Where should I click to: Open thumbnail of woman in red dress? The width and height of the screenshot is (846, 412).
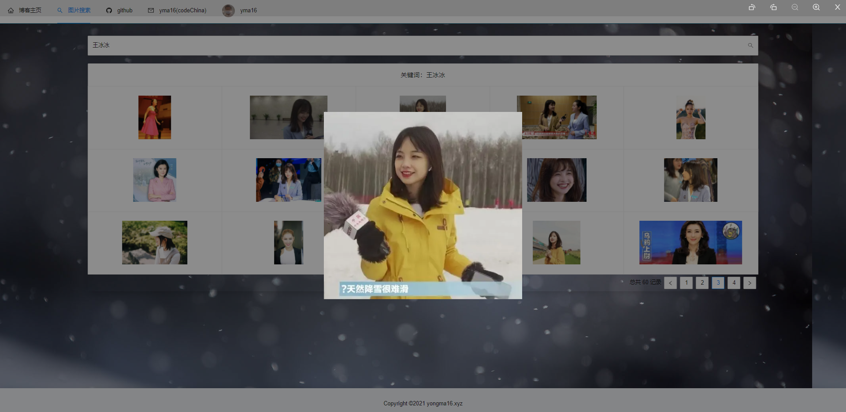pyautogui.click(x=155, y=117)
